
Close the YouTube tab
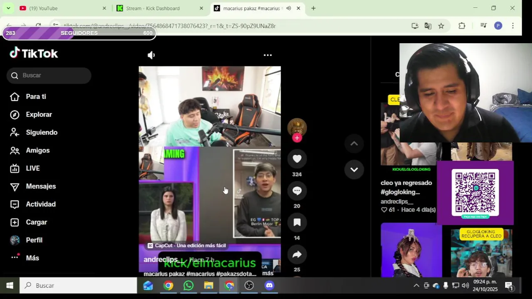pyautogui.click(x=104, y=8)
